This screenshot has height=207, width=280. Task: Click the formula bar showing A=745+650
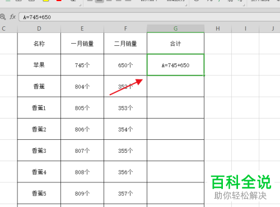click(x=150, y=17)
